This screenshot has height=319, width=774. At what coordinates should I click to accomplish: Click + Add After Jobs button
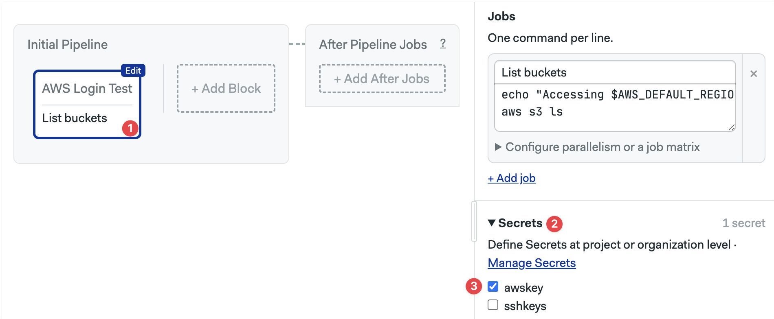pyautogui.click(x=382, y=79)
